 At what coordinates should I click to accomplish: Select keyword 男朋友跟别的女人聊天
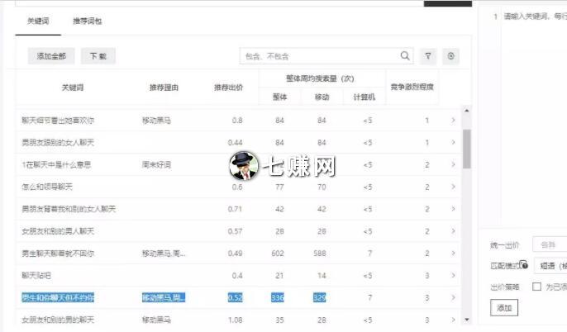click(58, 142)
